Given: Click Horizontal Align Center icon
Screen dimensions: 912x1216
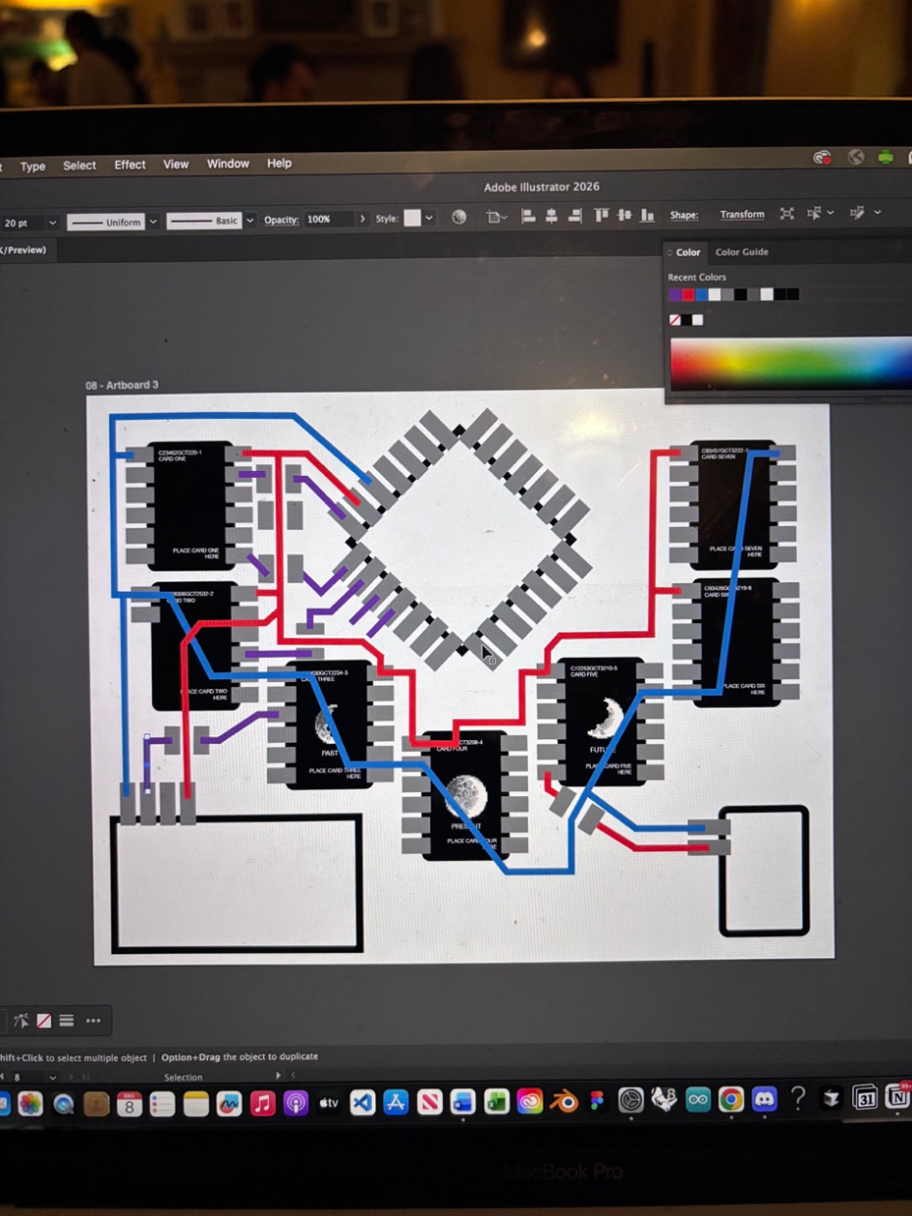Looking at the screenshot, I should tap(551, 216).
